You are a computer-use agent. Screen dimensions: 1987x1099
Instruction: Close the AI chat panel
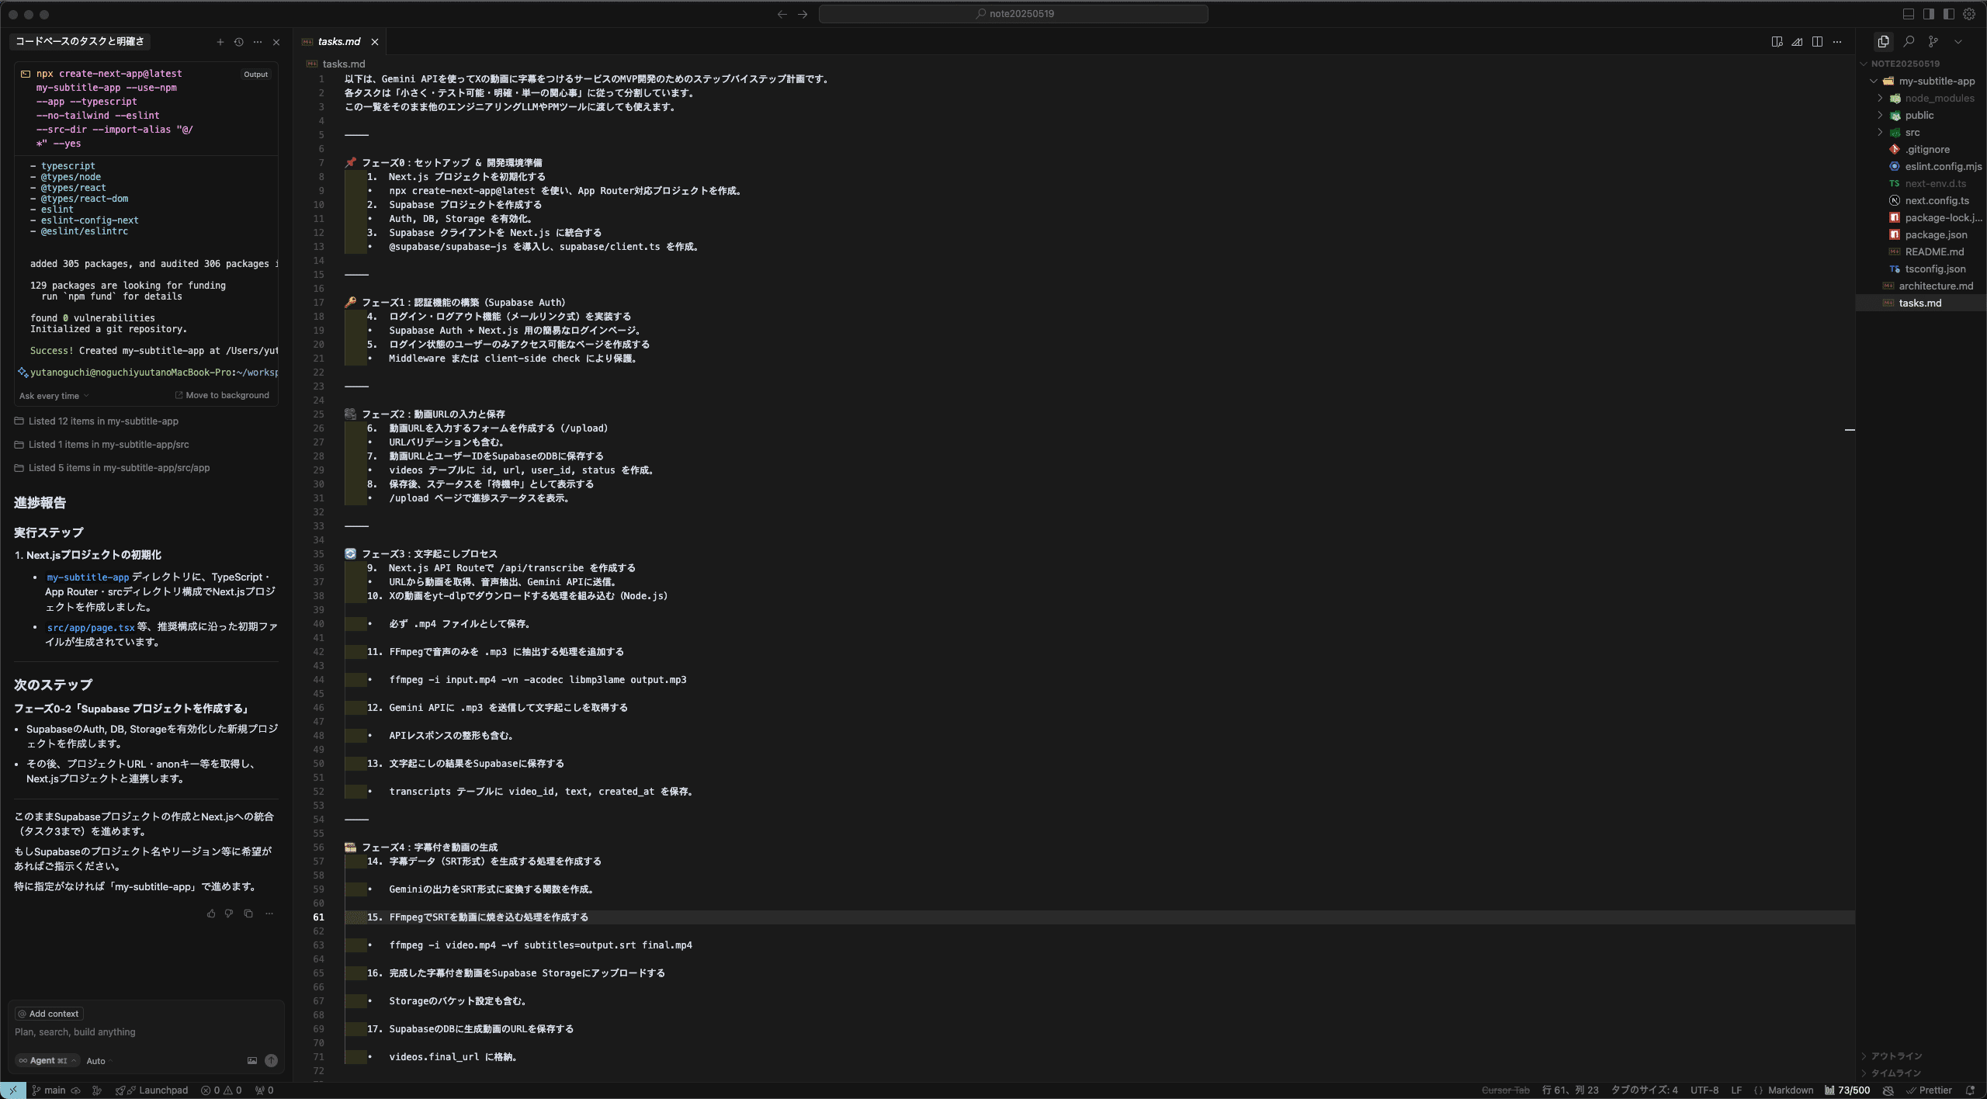click(x=276, y=42)
